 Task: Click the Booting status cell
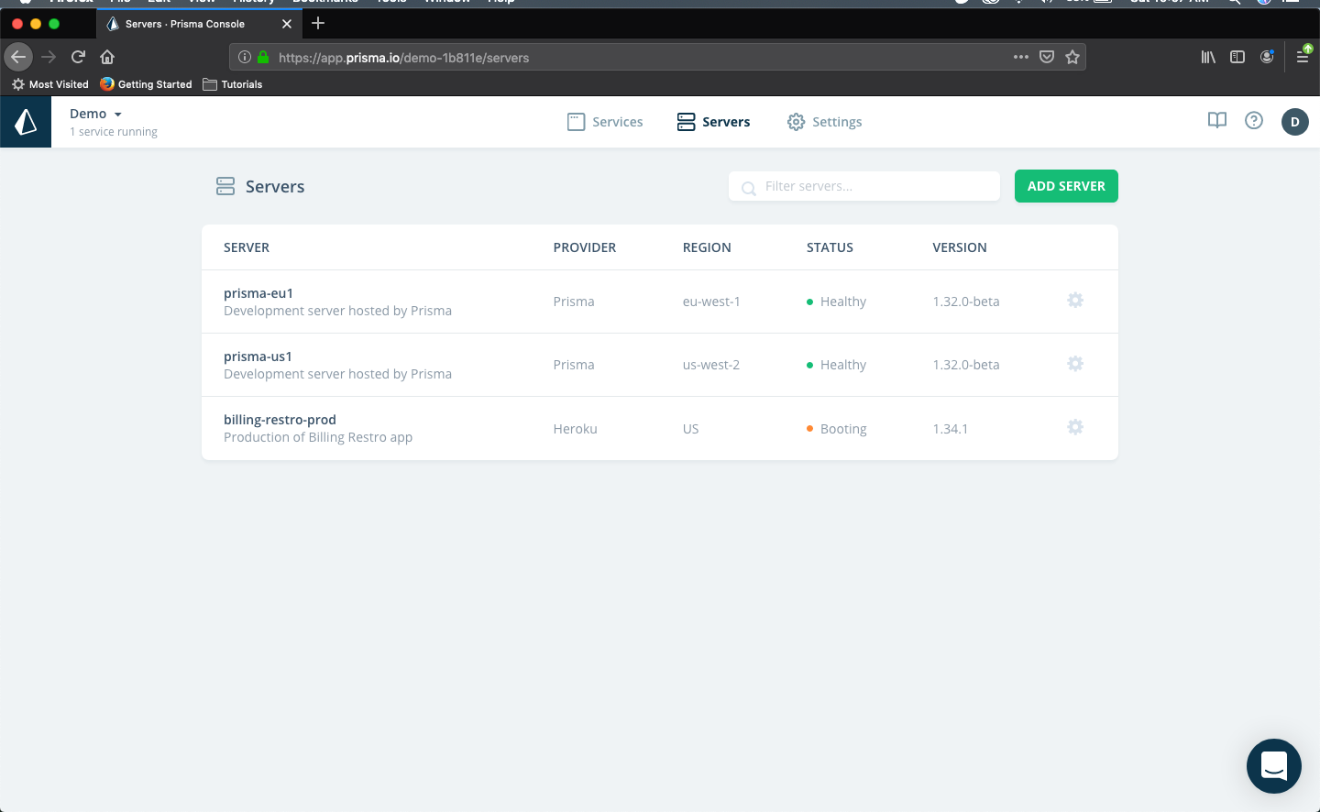[837, 429]
